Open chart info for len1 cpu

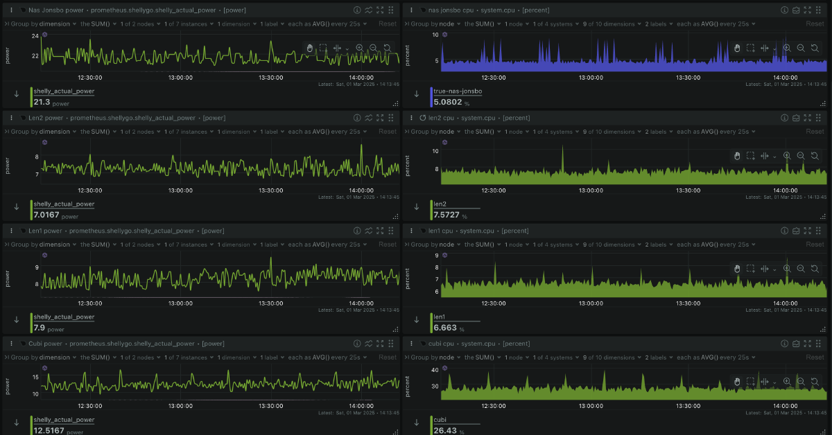tap(784, 231)
